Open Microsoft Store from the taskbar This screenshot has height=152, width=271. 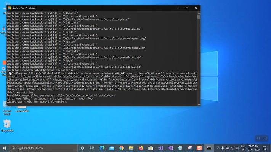(x=151, y=148)
